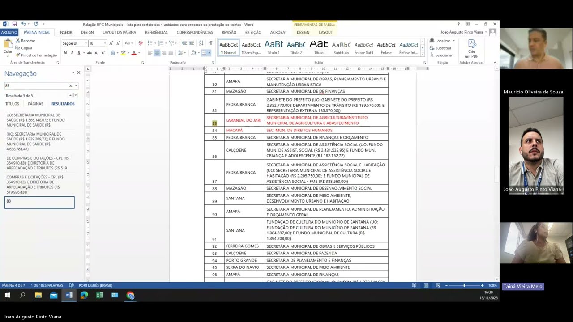Align text to the left
Image resolution: width=573 pixels, height=322 pixels.
(x=150, y=53)
